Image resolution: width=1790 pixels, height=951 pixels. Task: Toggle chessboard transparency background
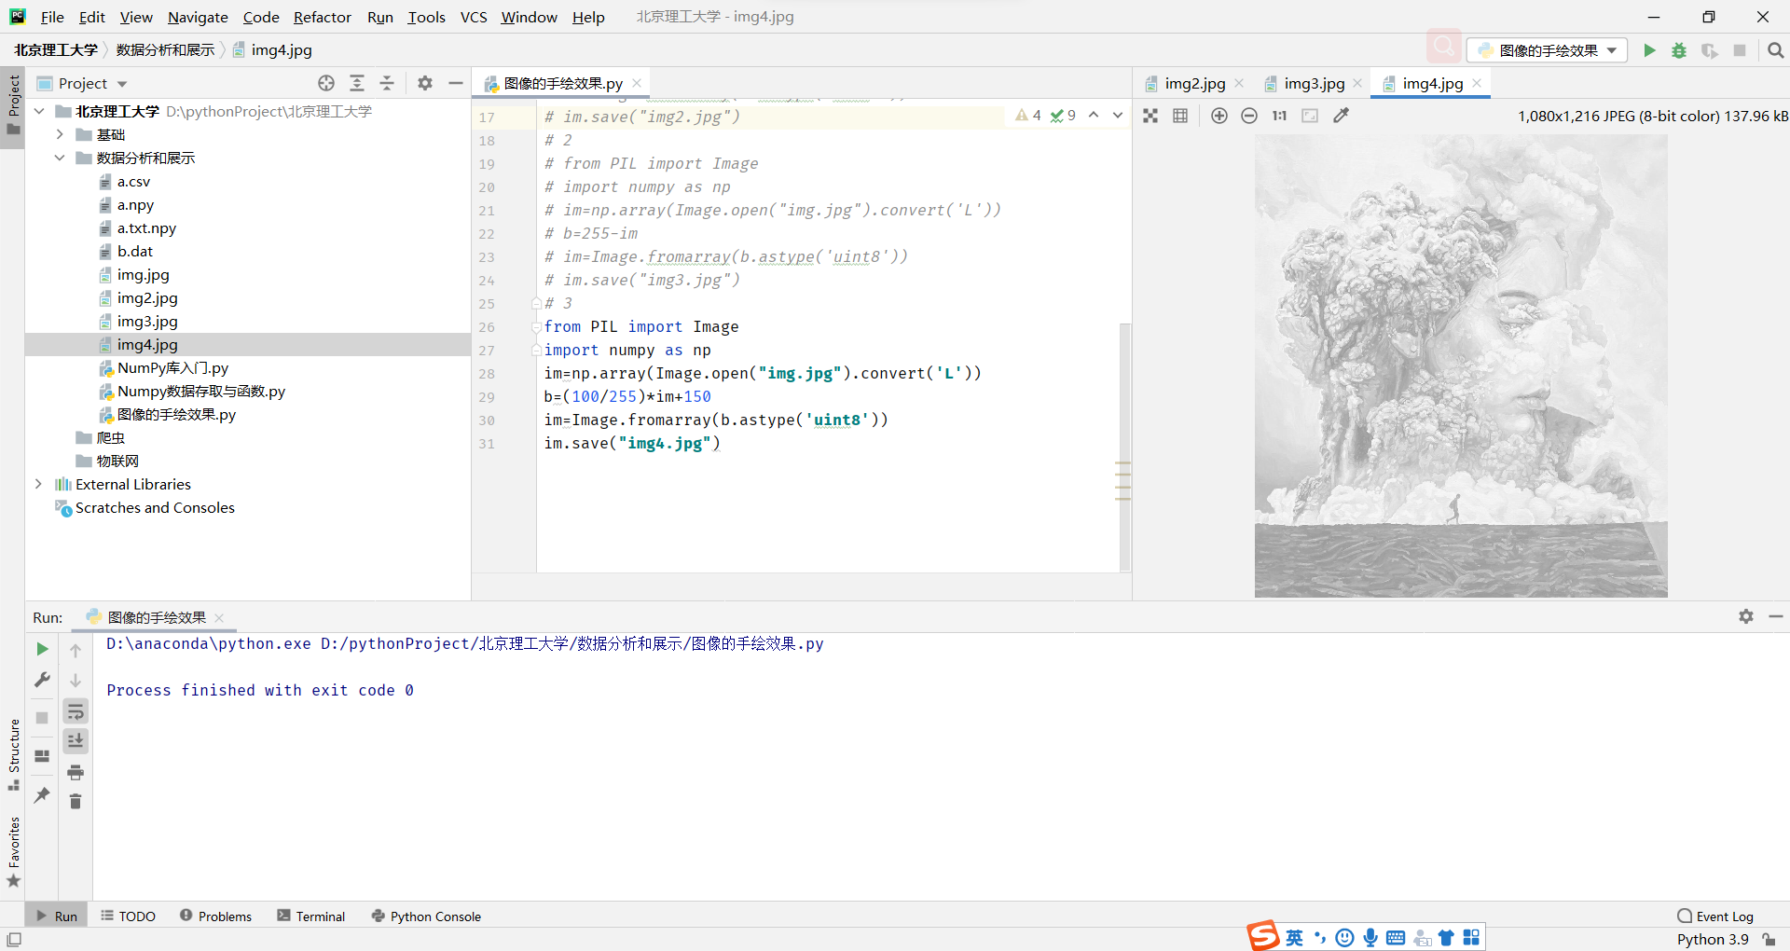1150,116
